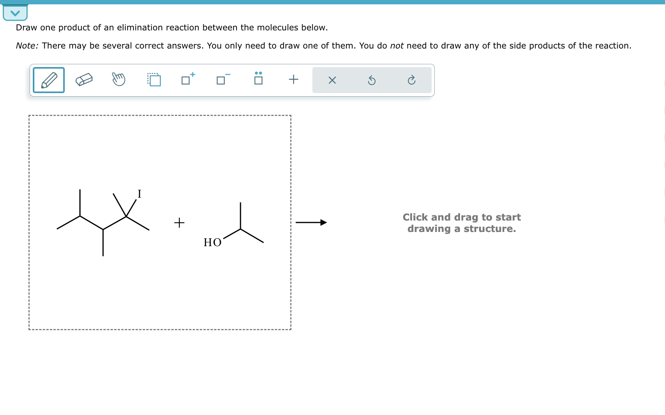Collapse the question panel via the chevron
The image size is (665, 415).
[x=15, y=12]
